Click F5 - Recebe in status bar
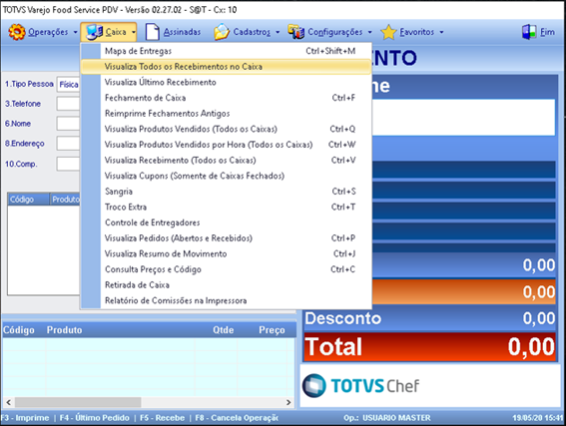566x426 pixels. click(x=162, y=418)
